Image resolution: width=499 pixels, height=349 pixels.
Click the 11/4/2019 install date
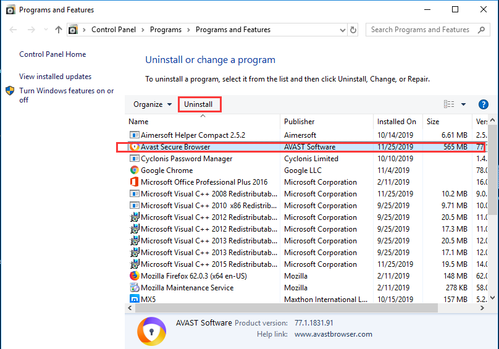pos(393,170)
